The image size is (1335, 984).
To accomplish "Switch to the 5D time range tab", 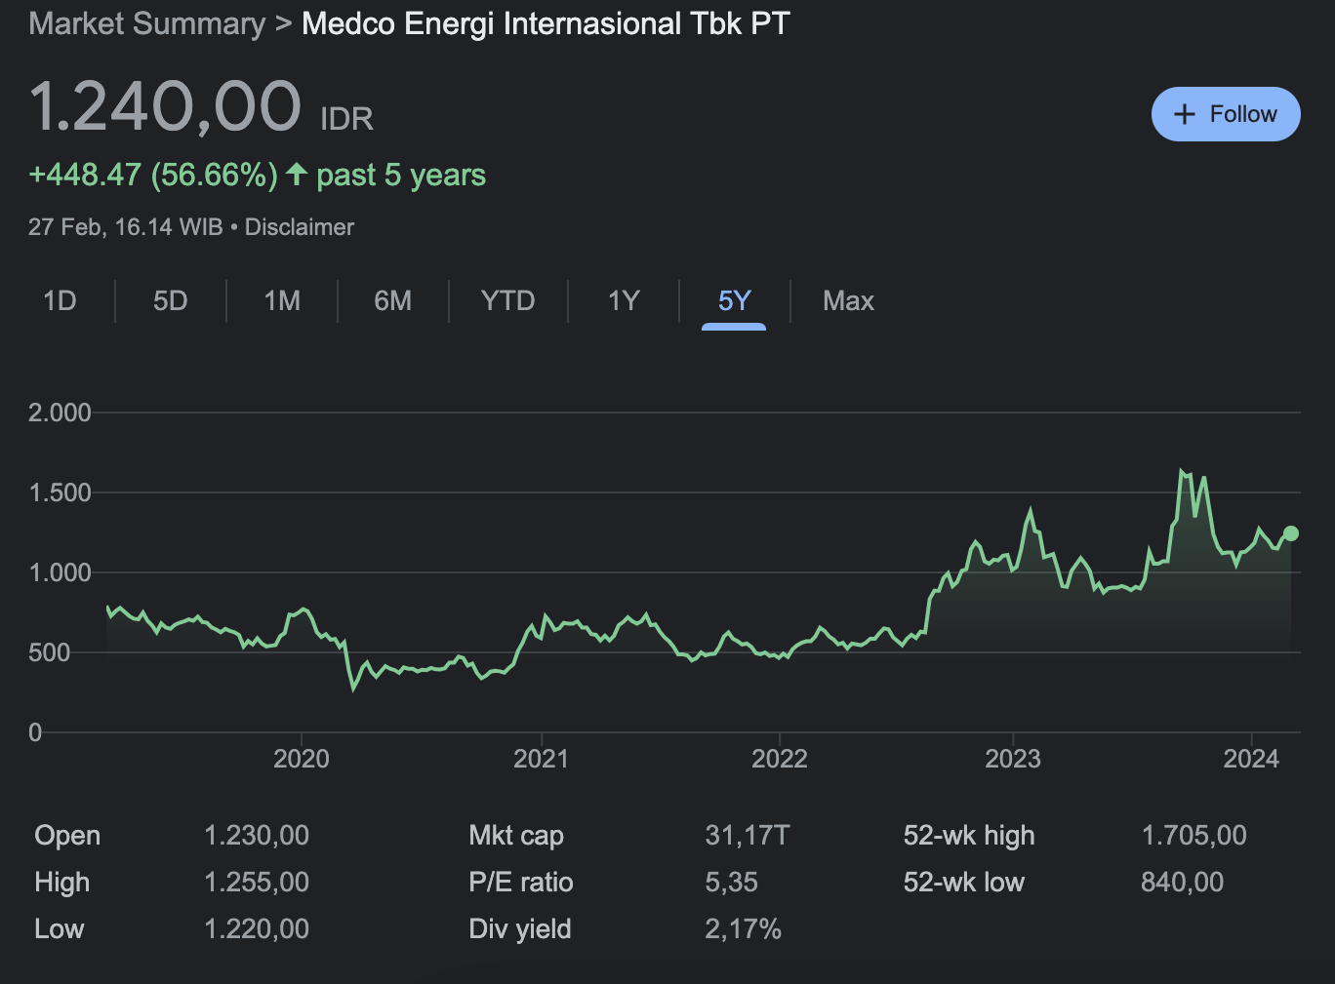I will [x=170, y=300].
